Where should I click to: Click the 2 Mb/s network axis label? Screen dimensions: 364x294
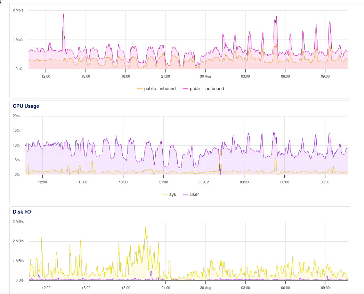18,10
